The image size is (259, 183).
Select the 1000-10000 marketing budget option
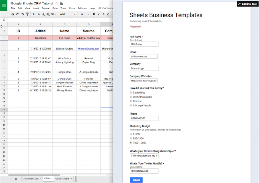[131, 143]
